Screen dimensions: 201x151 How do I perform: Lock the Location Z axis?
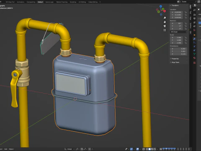coord(186,18)
